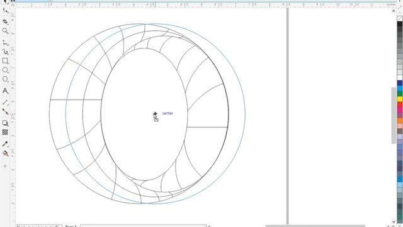Select the Crop tool
This screenshot has height=227, width=403.
[5, 21]
